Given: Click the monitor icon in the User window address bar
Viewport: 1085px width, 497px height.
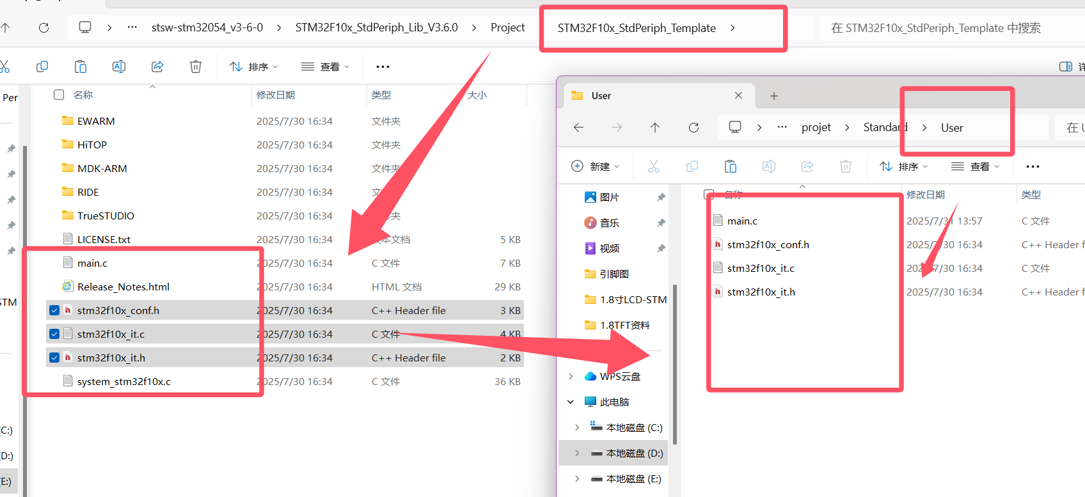Looking at the screenshot, I should click(x=735, y=127).
